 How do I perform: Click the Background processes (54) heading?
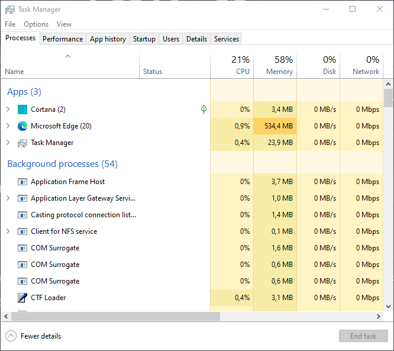pos(62,164)
